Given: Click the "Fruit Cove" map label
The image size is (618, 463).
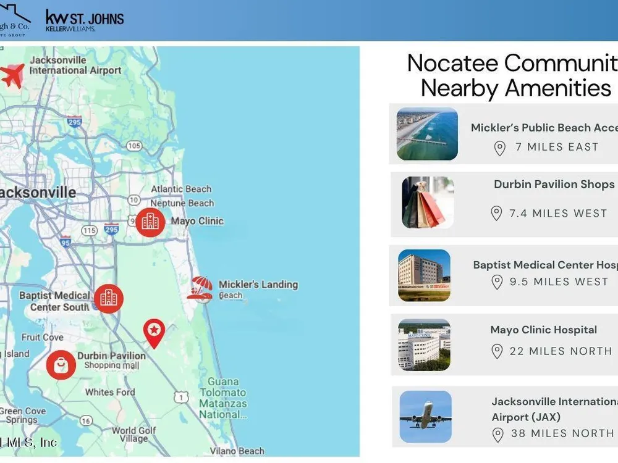Looking at the screenshot, I should (x=43, y=338).
